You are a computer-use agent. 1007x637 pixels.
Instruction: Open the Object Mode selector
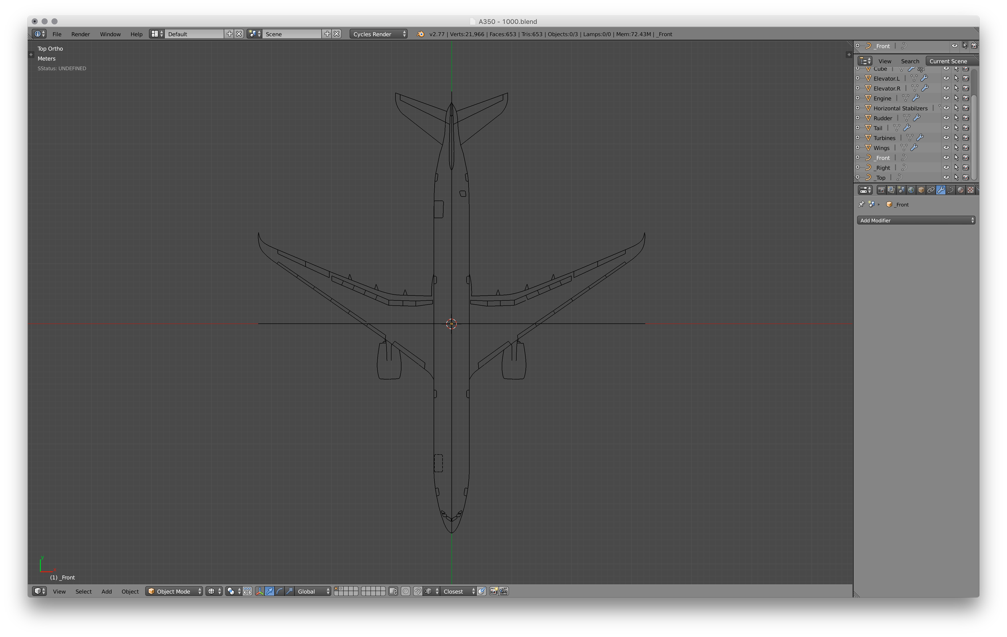click(174, 591)
